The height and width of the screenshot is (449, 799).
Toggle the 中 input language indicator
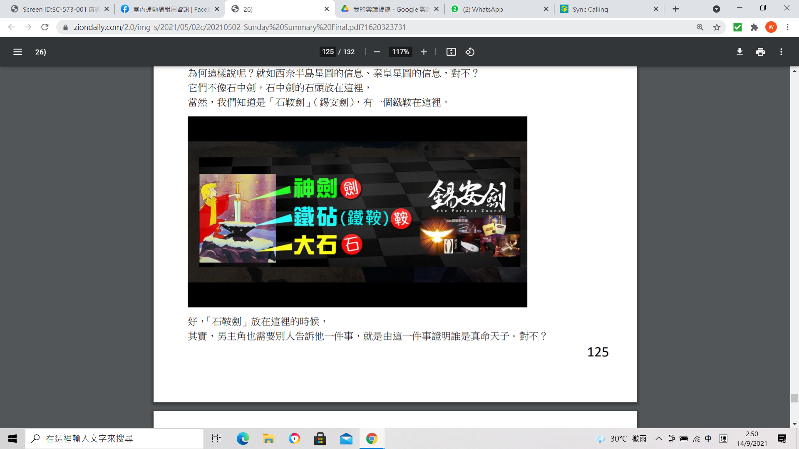(x=708, y=439)
